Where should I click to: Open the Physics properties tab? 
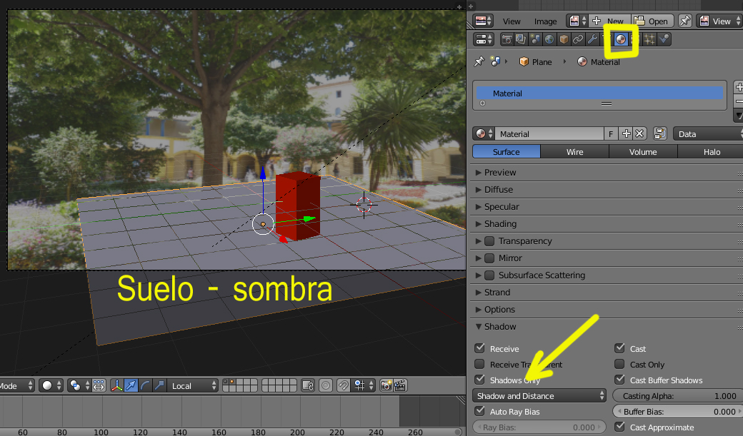click(664, 39)
